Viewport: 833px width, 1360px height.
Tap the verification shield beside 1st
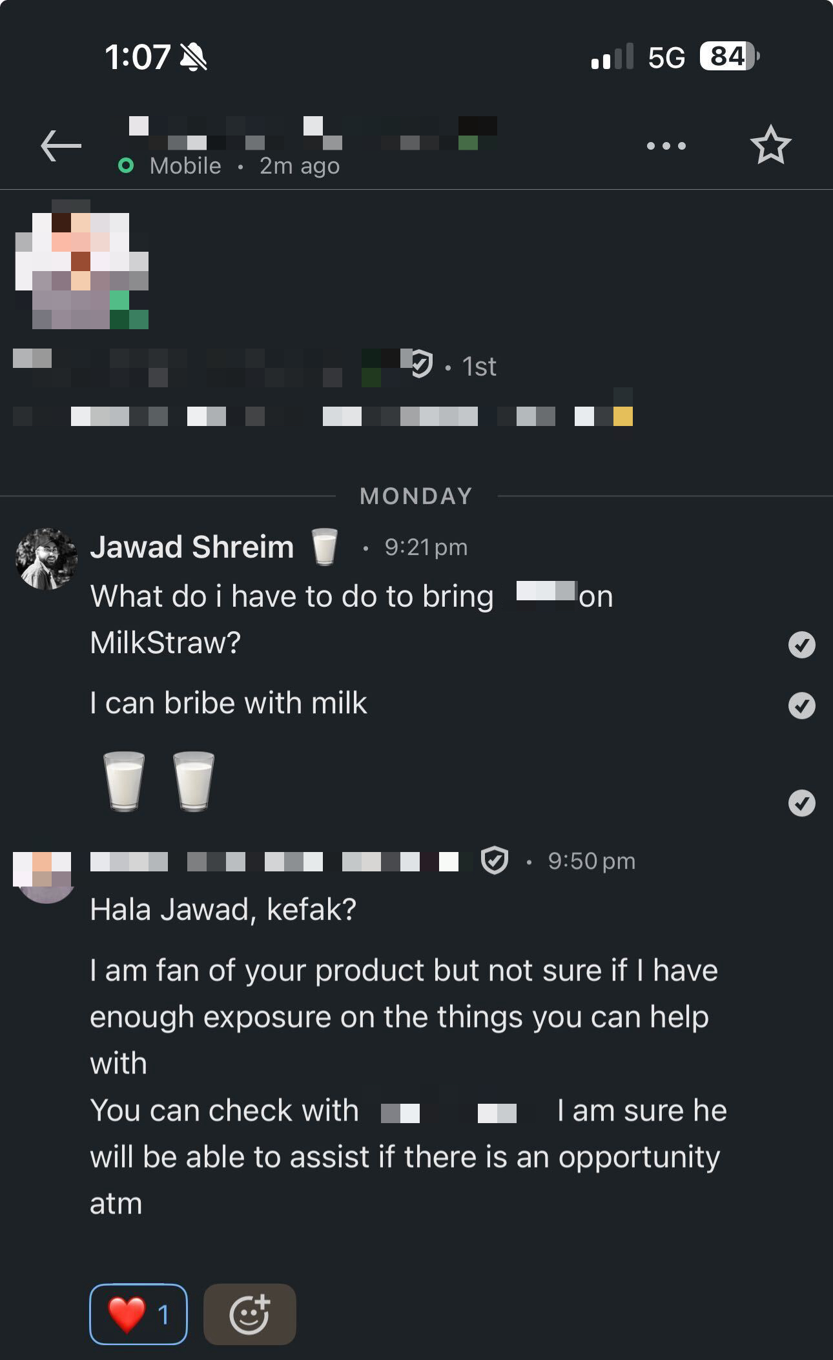pos(421,365)
